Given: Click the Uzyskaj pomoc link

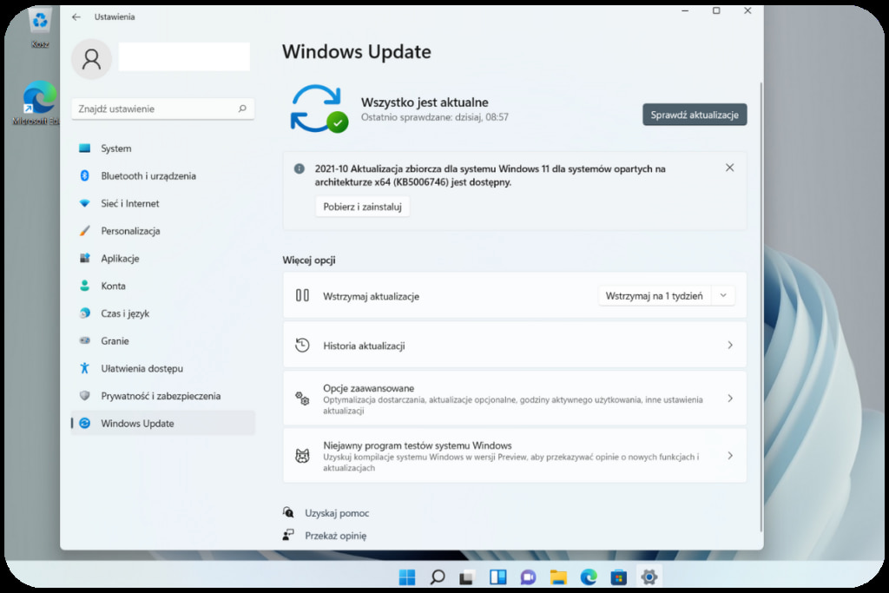Looking at the screenshot, I should click(337, 513).
